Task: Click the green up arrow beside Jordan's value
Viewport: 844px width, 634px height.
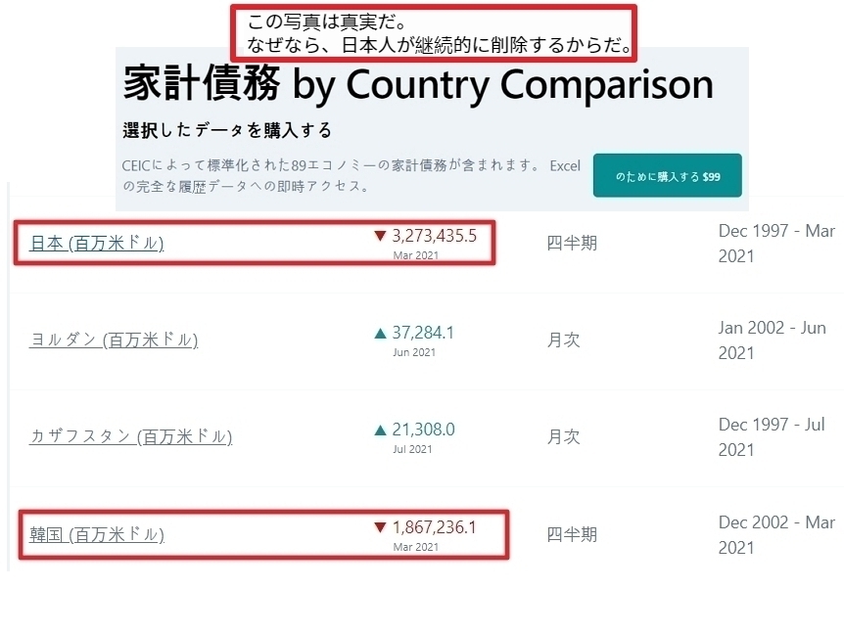Action: coord(380,334)
